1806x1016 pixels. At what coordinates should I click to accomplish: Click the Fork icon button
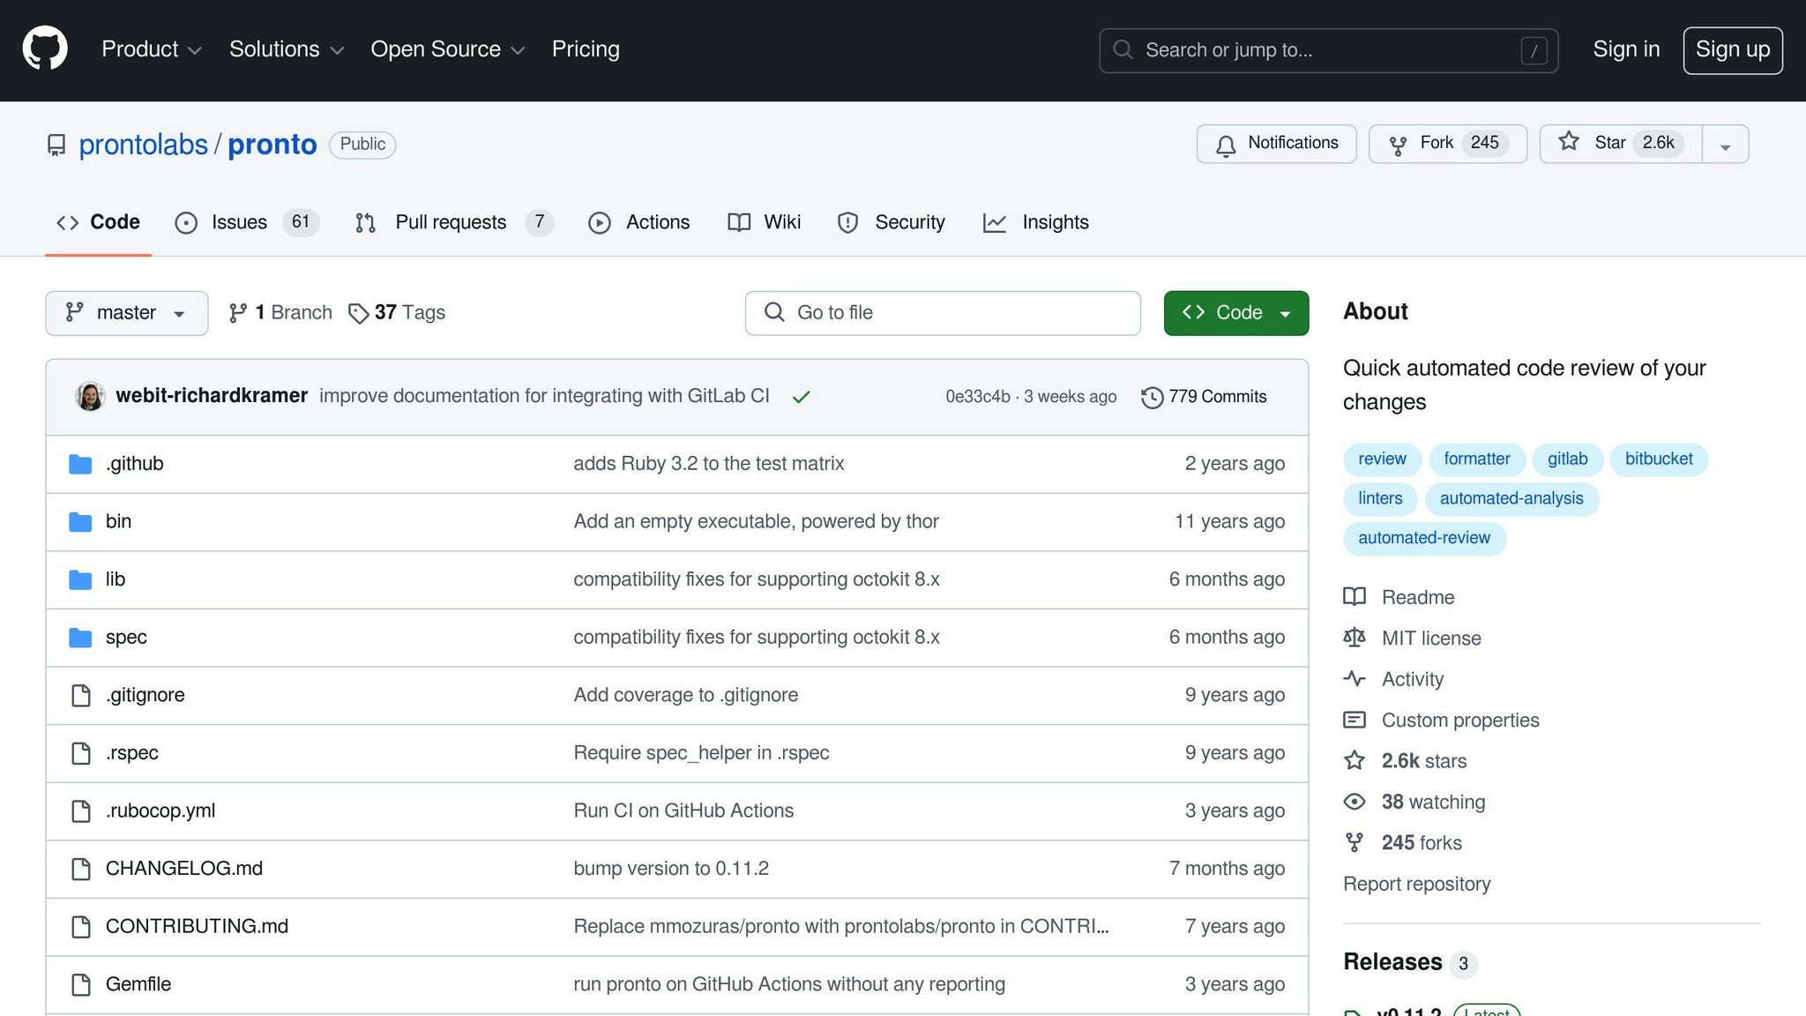pos(1398,145)
